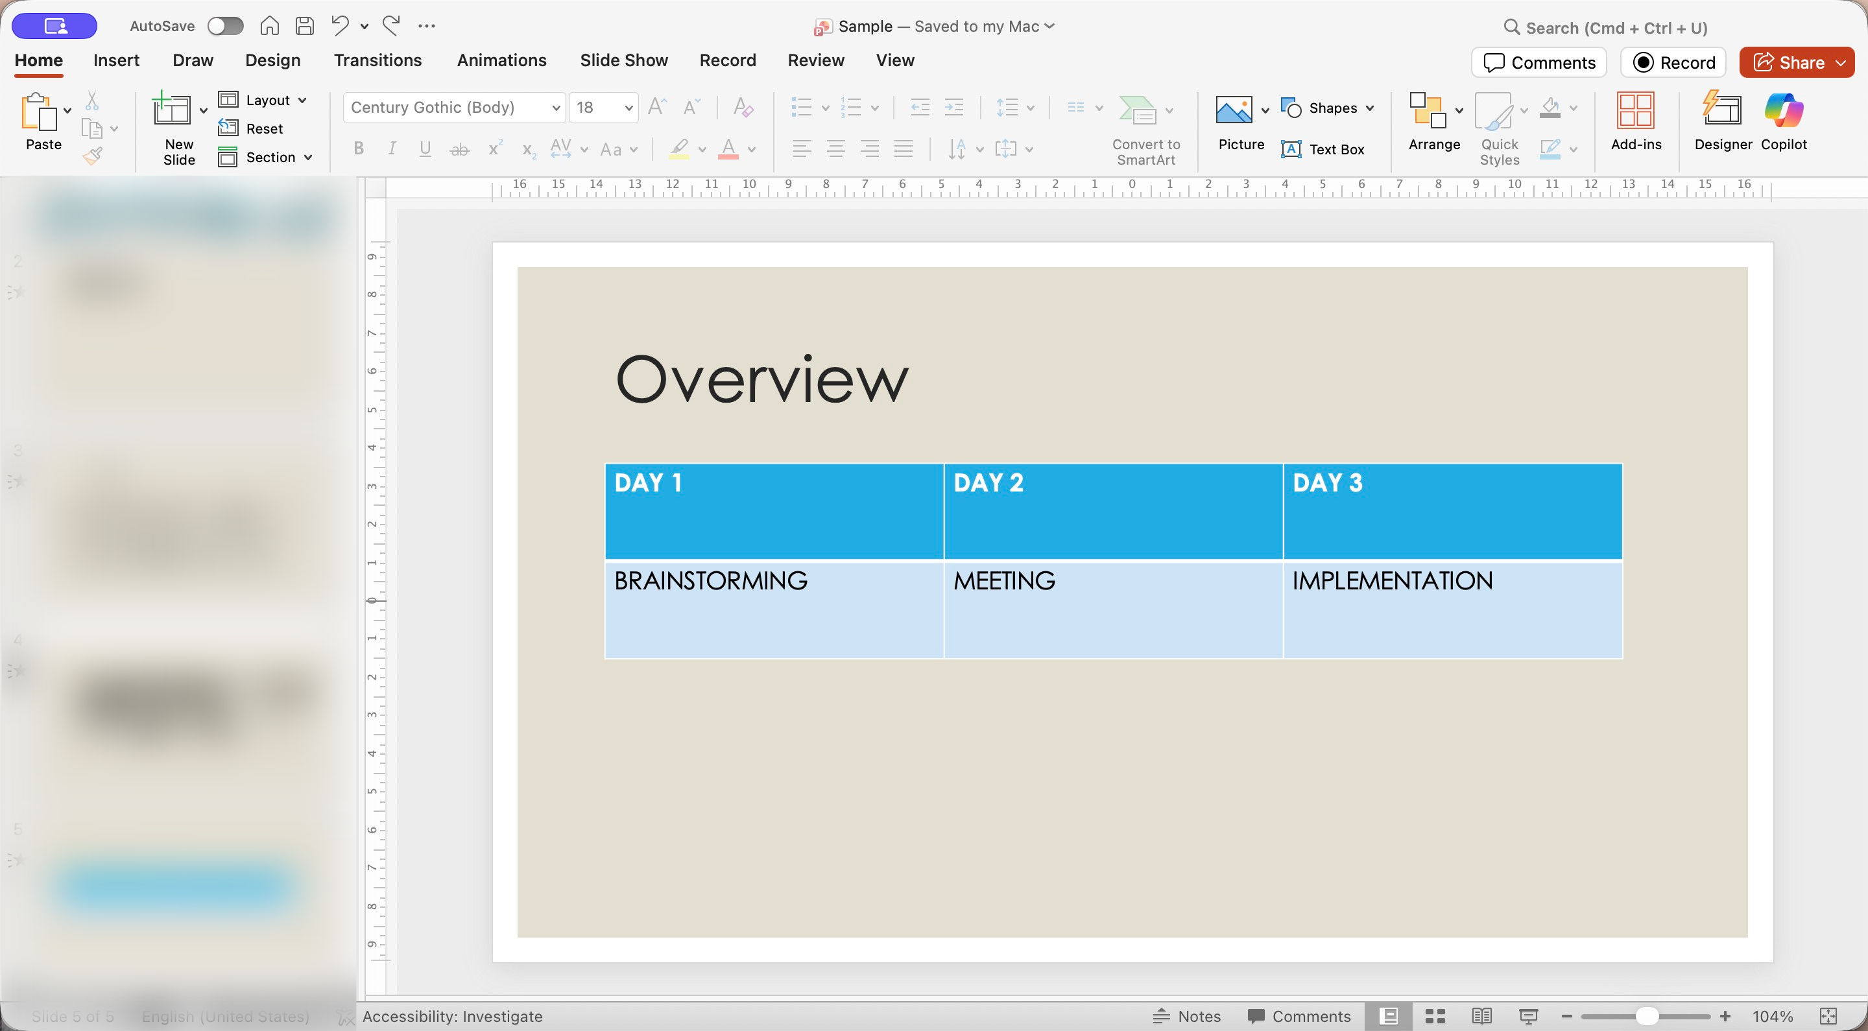Open the font name dropdown
This screenshot has height=1031, width=1868.
coord(555,108)
